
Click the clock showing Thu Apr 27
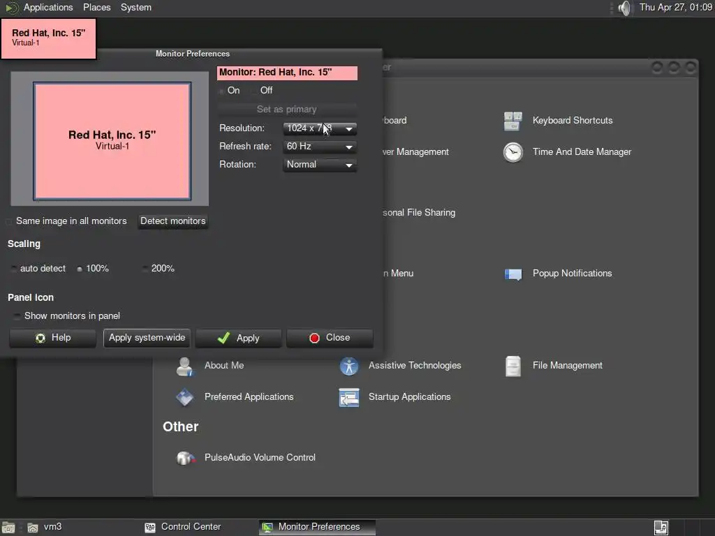[x=676, y=7]
